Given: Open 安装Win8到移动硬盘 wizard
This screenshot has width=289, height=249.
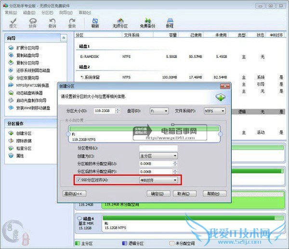Looking at the screenshot, I should click(29, 108).
